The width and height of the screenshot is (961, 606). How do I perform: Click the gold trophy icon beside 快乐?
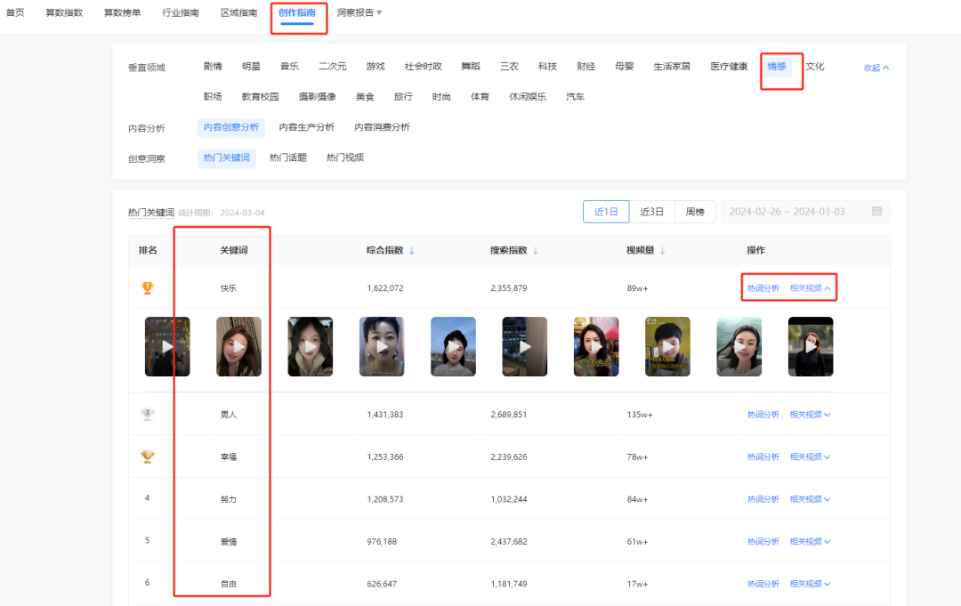[x=148, y=287]
